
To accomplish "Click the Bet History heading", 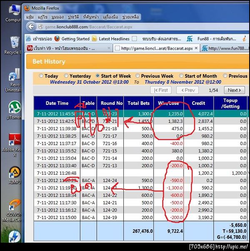I will point(49,62).
